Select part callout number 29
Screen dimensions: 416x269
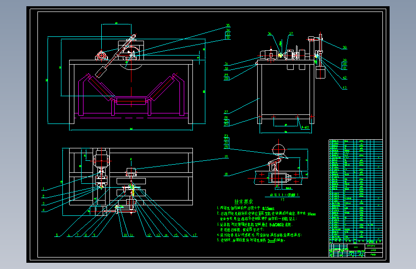(x=226, y=75)
